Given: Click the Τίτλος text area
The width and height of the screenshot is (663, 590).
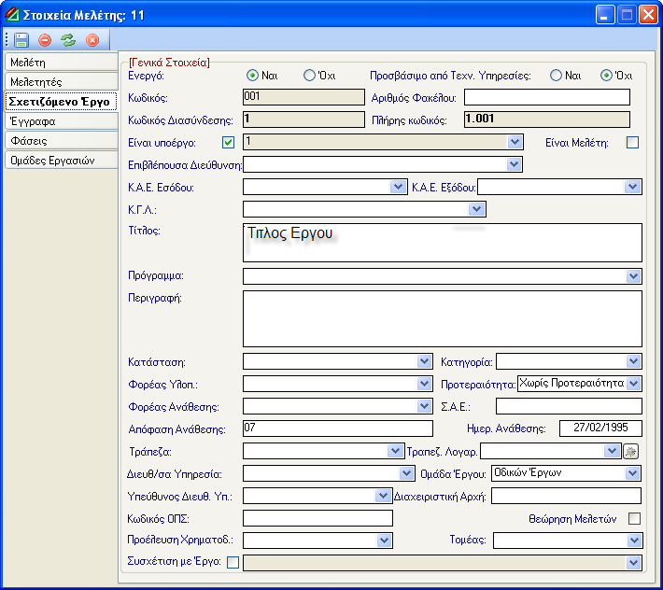Looking at the screenshot, I should (443, 243).
